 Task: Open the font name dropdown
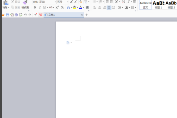coord(55,2)
